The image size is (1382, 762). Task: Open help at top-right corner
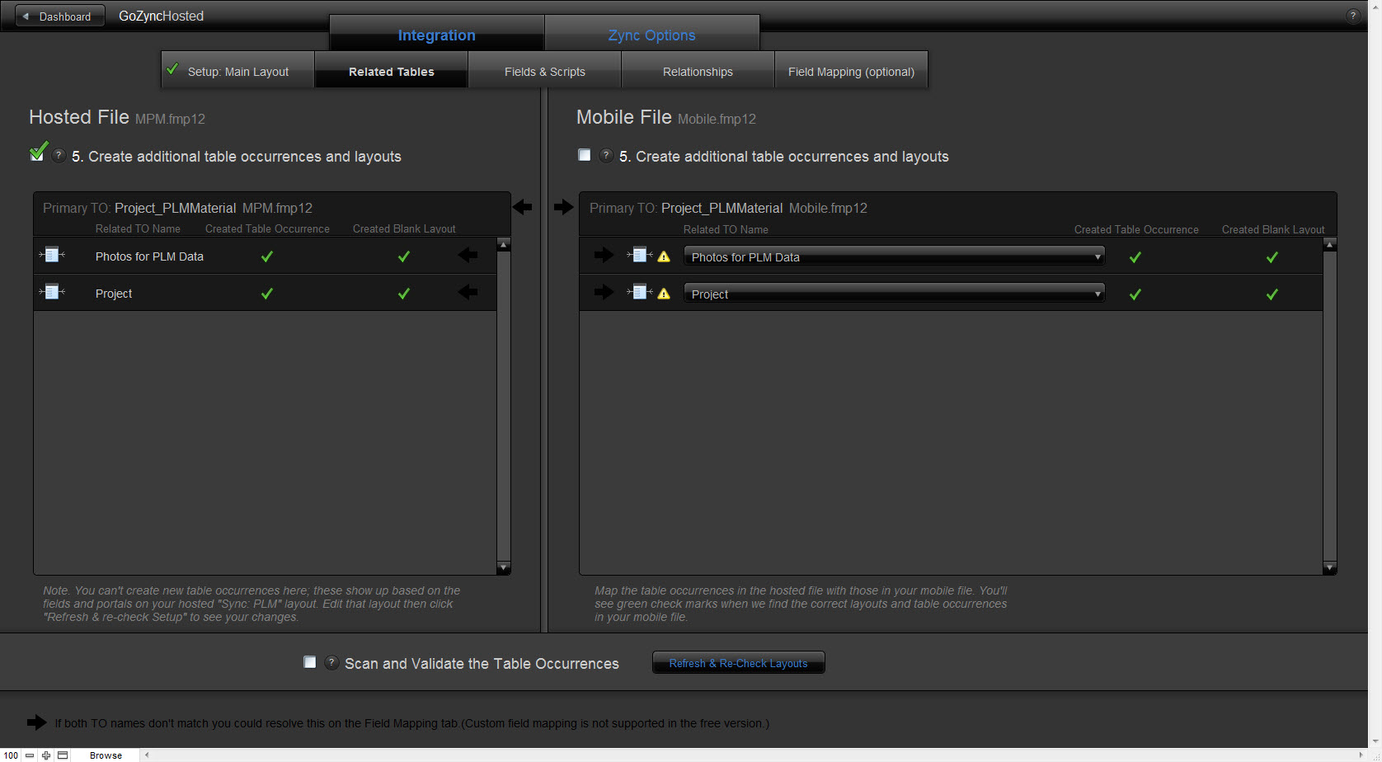click(1352, 16)
